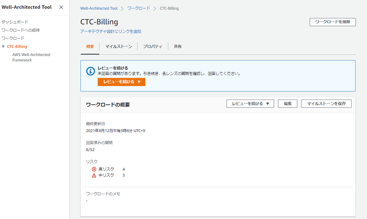The image size is (367, 219).
Task: Click アーキテクチャ設計にリンクを追加 link
Action: tap(111, 31)
